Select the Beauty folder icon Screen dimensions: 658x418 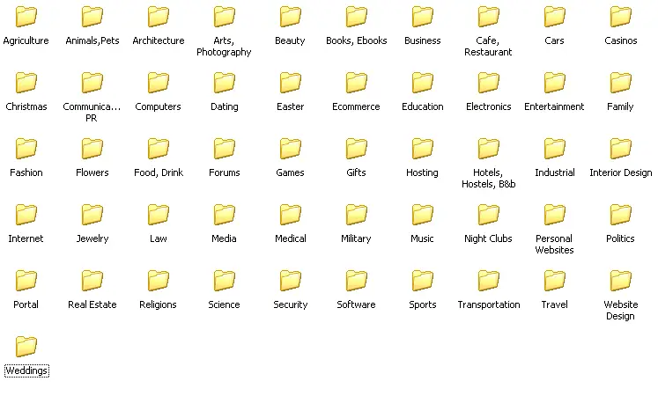click(291, 17)
